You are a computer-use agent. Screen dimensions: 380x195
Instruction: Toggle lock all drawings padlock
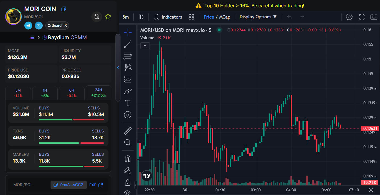coord(128,182)
